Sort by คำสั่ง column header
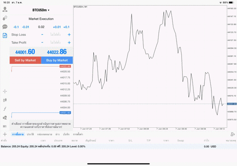 tap(4, 140)
